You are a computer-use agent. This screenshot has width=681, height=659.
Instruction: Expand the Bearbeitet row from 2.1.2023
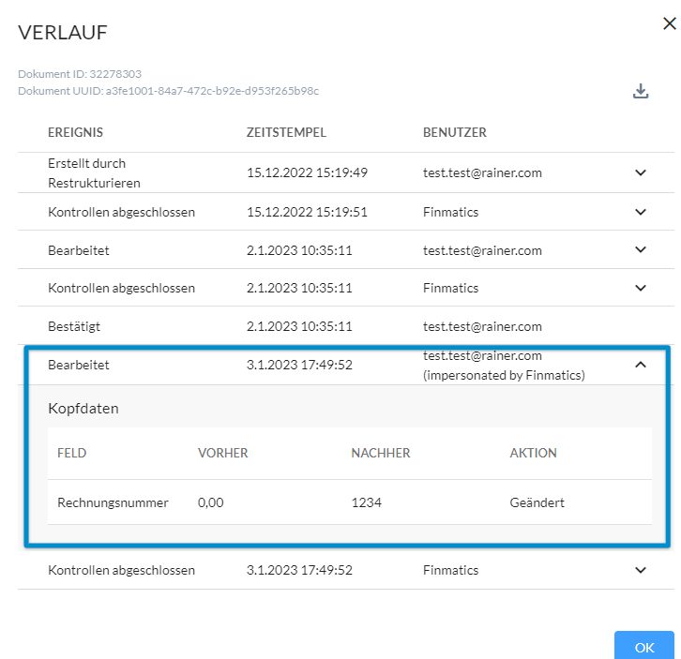[640, 249]
